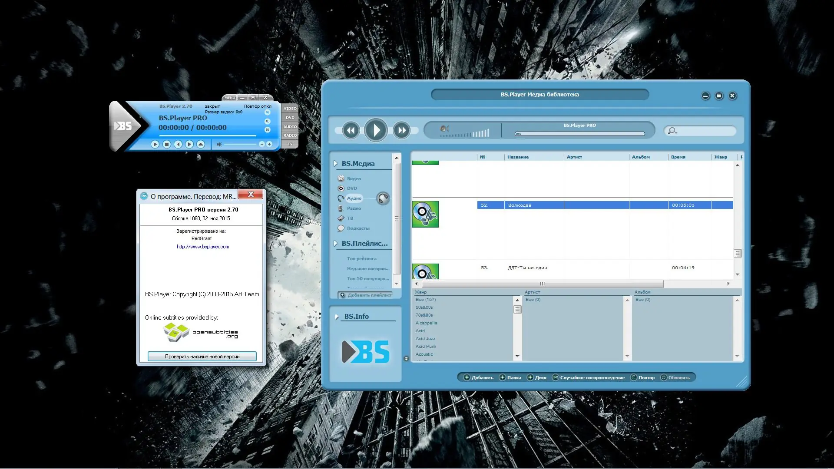Open the http://www.bsplayer.com link
This screenshot has width=834, height=469.
coord(203,247)
